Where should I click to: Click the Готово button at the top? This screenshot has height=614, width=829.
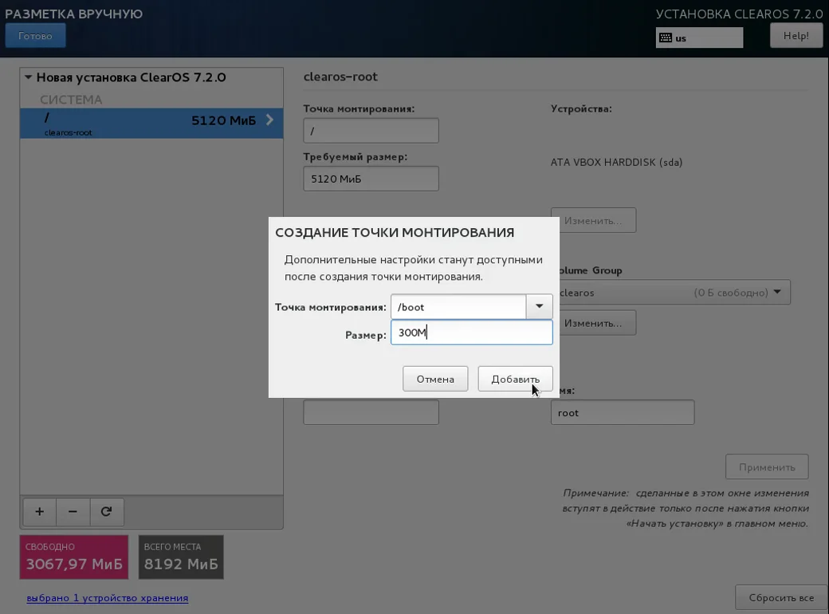pyautogui.click(x=35, y=36)
